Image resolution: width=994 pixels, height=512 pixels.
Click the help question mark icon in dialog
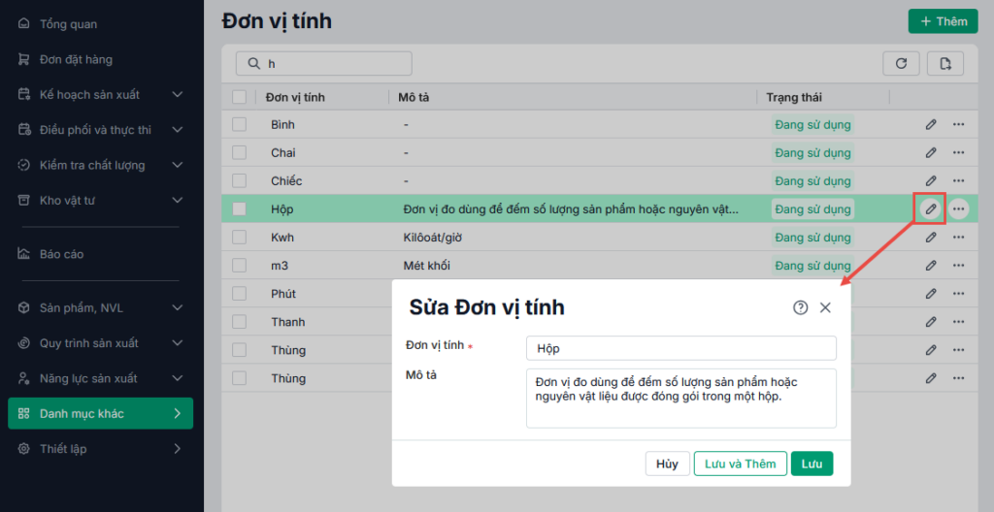tap(800, 307)
